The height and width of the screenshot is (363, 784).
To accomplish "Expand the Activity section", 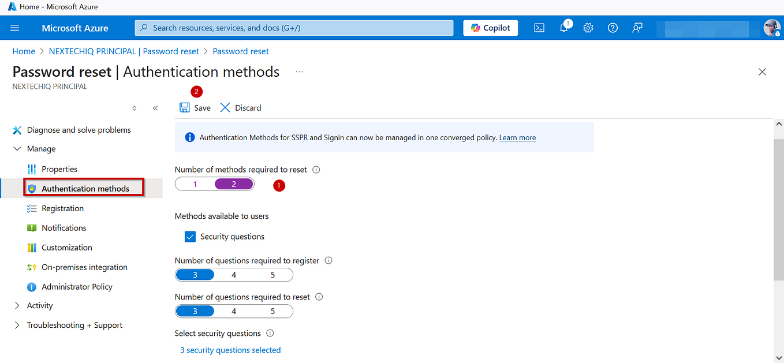I will click(39, 305).
